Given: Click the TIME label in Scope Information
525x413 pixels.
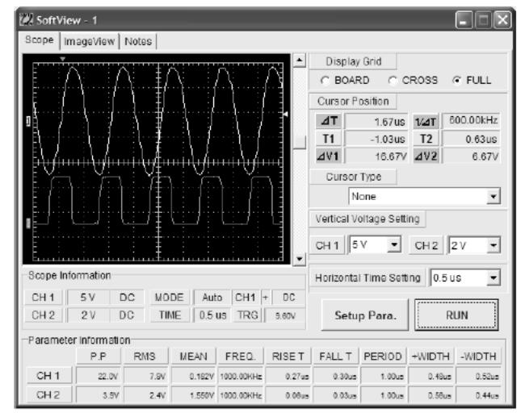Looking at the screenshot, I should click(x=170, y=315).
